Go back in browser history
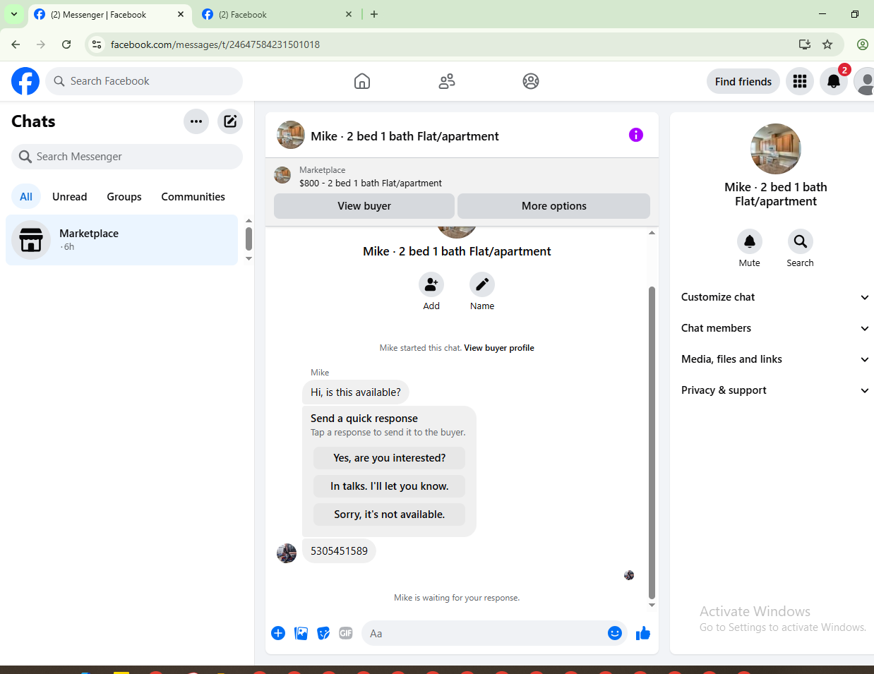Viewport: 874px width, 674px height. point(16,44)
